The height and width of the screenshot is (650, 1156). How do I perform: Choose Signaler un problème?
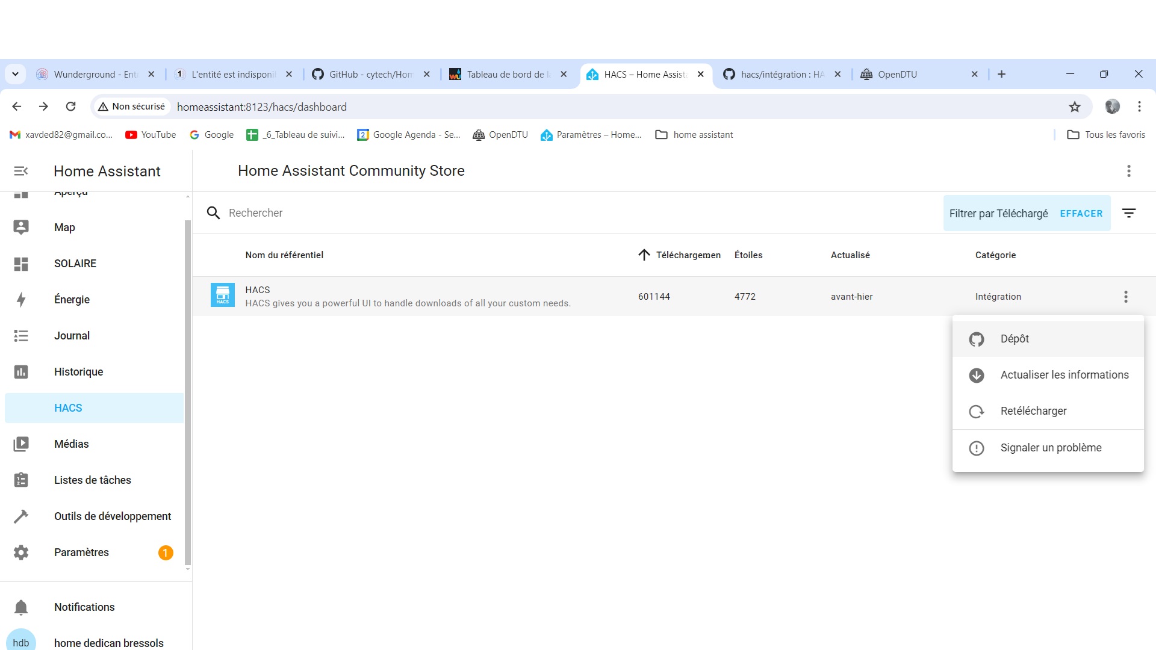1048,448
